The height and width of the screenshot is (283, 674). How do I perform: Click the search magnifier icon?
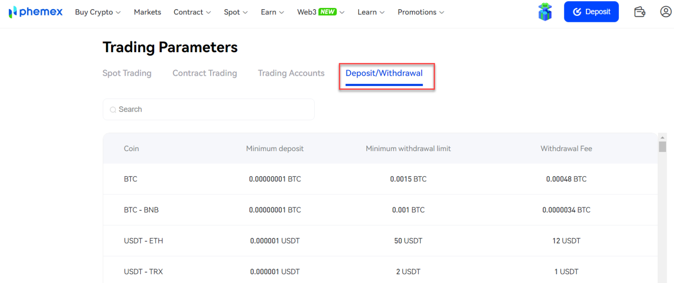tap(113, 109)
